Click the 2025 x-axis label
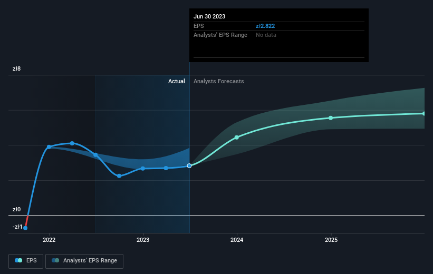 click(x=331, y=240)
